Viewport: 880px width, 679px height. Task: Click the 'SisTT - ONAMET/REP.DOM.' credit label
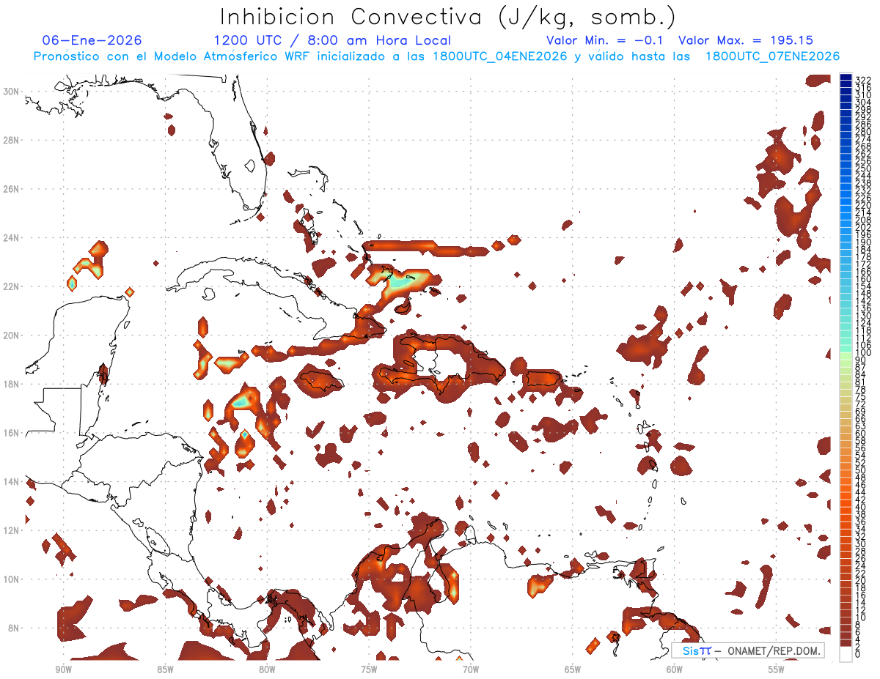coord(748,650)
